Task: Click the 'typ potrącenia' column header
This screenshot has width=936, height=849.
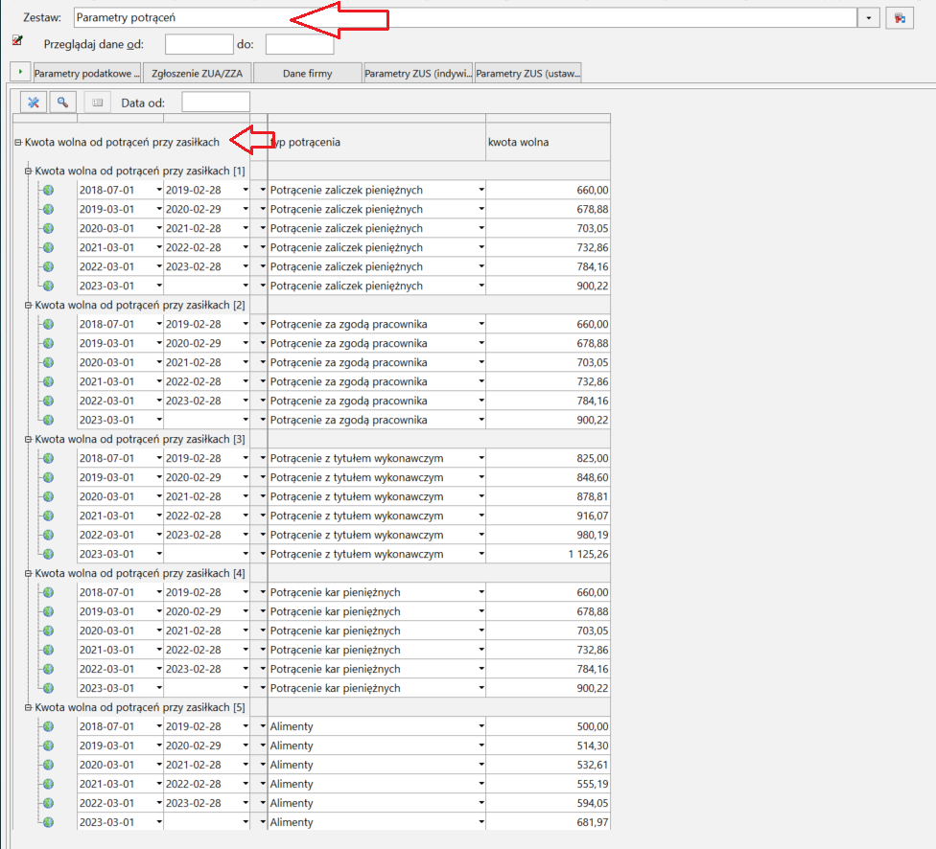Action: tap(377, 142)
